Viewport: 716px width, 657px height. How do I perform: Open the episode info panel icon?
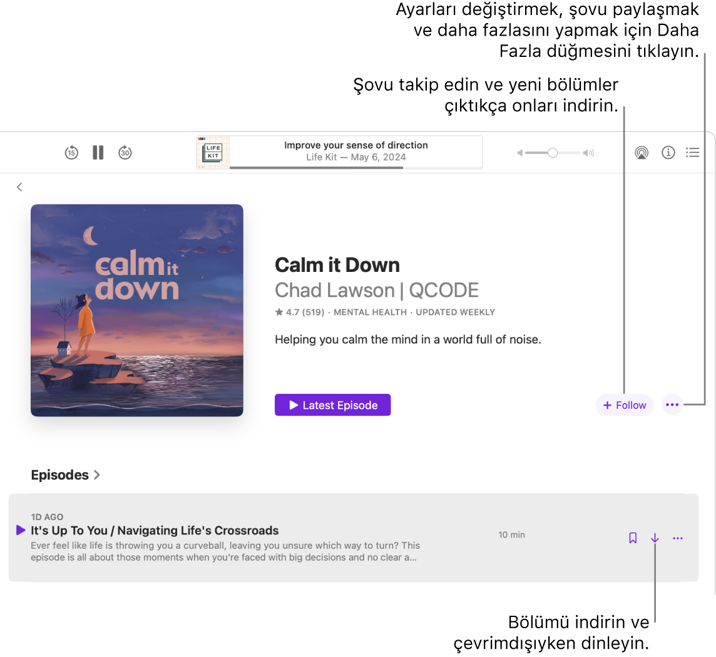(x=668, y=152)
